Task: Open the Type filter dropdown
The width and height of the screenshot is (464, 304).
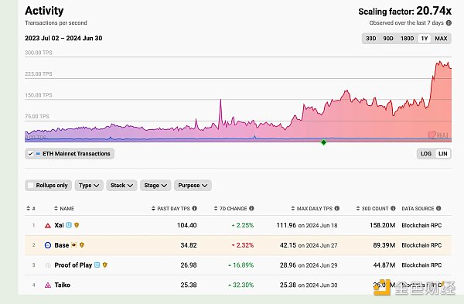Action: click(89, 186)
